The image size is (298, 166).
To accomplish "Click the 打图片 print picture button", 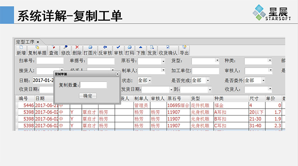I will coord(90,50).
